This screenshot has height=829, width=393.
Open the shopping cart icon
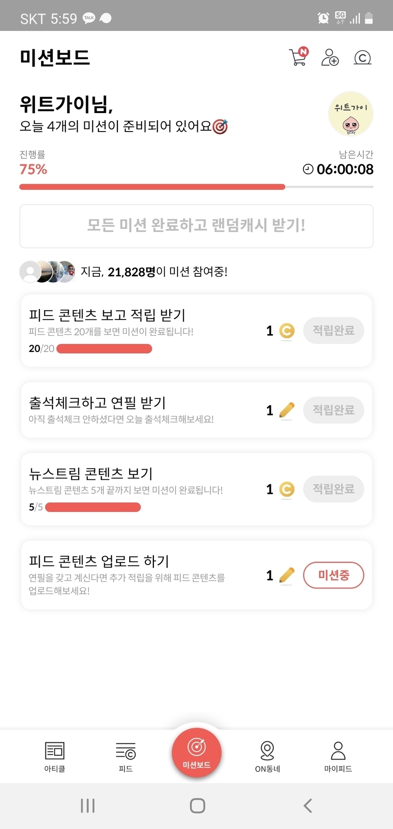[298, 57]
